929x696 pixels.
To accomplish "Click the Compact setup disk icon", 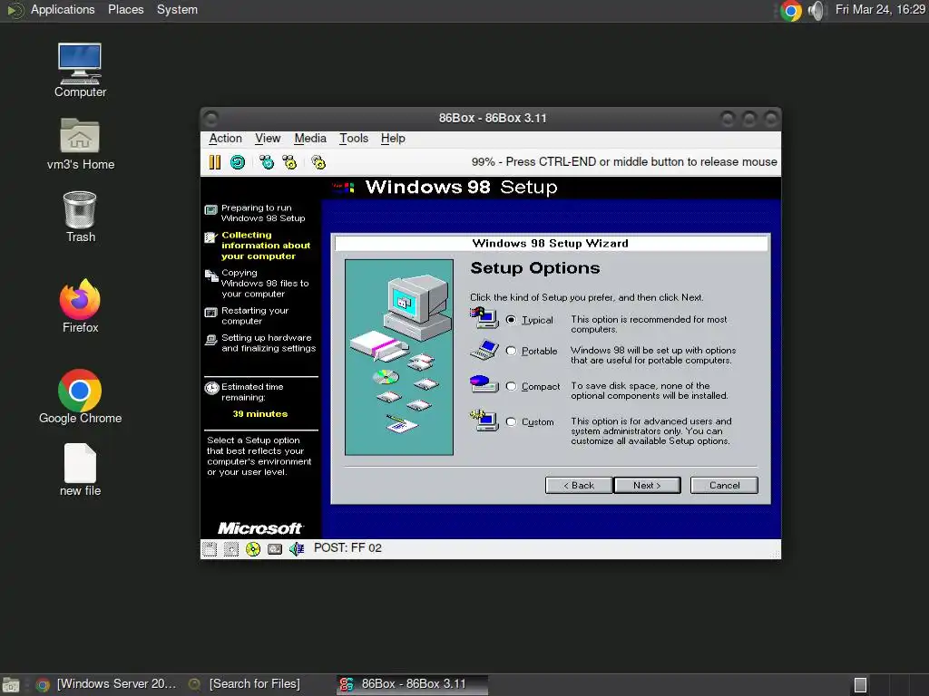I will pyautogui.click(x=484, y=384).
